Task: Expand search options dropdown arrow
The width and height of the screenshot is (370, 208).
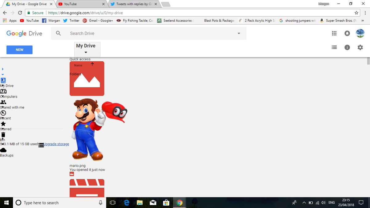Action: click(239, 33)
